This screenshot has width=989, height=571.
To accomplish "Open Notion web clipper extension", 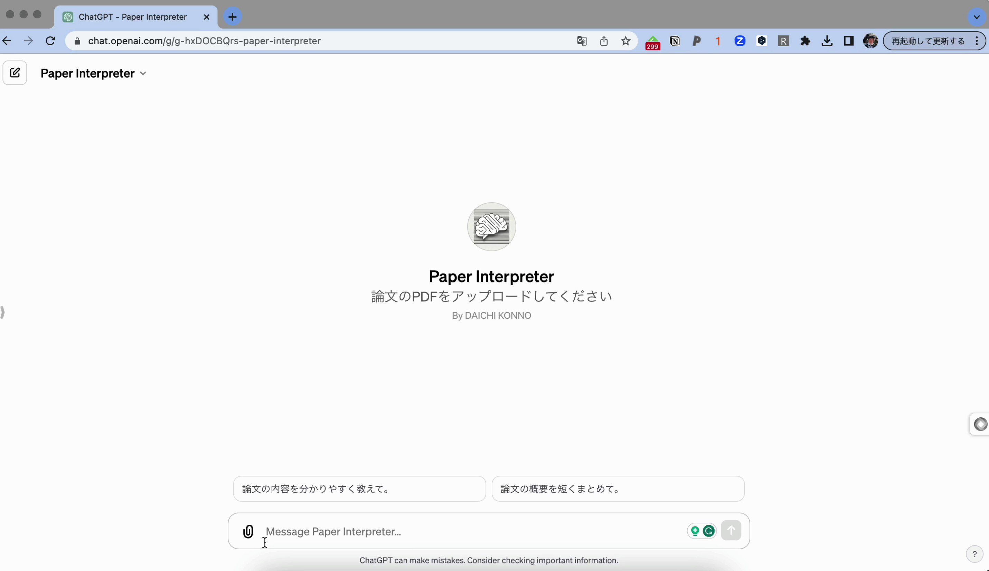I will click(x=675, y=41).
